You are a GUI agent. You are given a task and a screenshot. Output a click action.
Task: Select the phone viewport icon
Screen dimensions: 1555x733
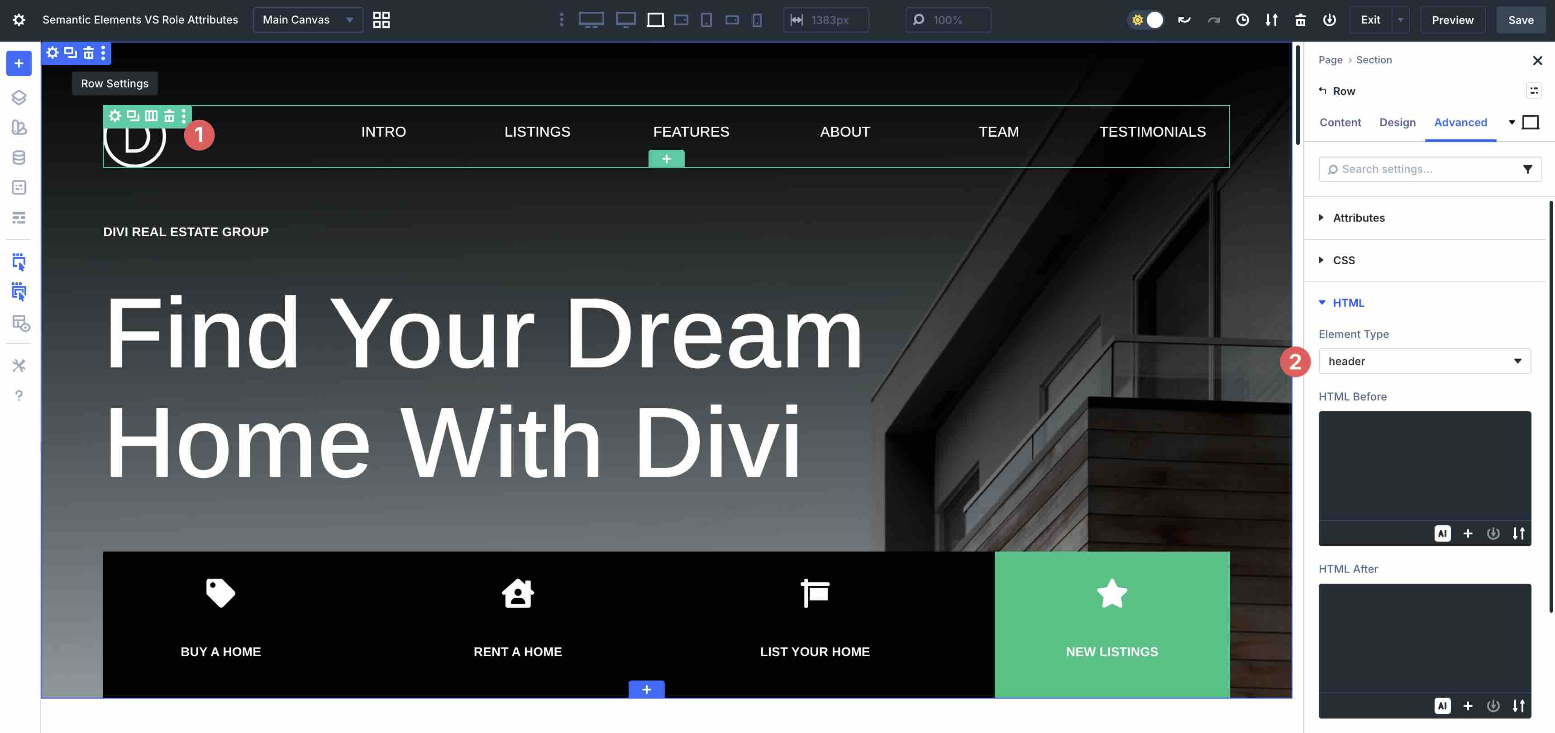[757, 20]
